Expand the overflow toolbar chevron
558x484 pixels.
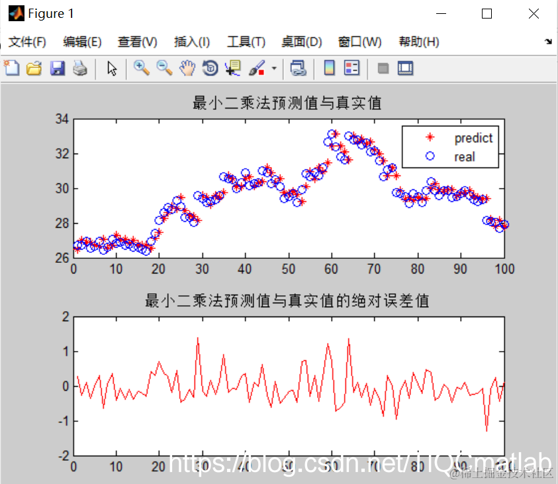point(548,42)
